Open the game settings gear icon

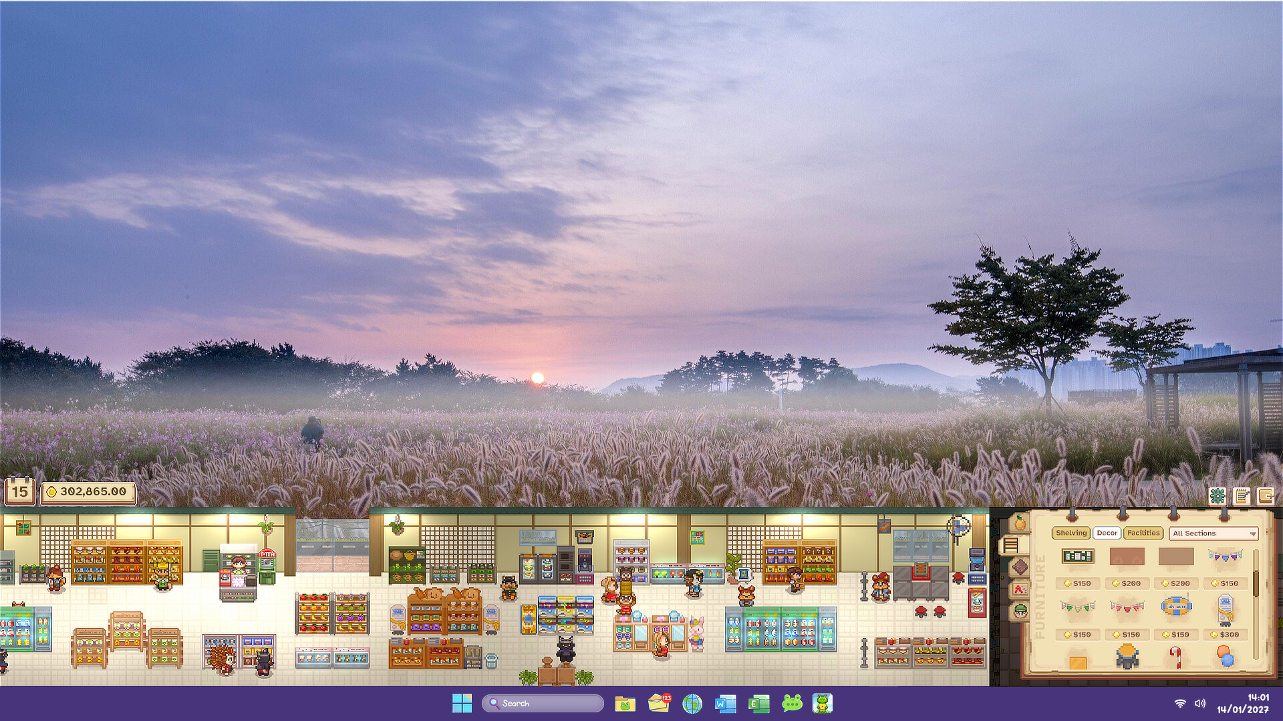point(1218,496)
